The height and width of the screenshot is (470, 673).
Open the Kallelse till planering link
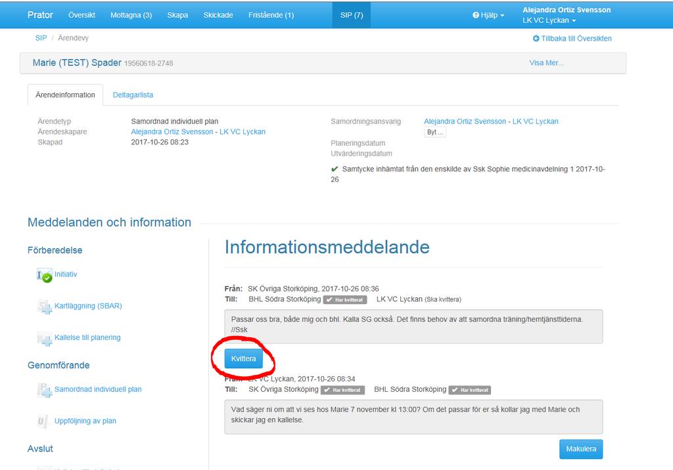click(87, 337)
